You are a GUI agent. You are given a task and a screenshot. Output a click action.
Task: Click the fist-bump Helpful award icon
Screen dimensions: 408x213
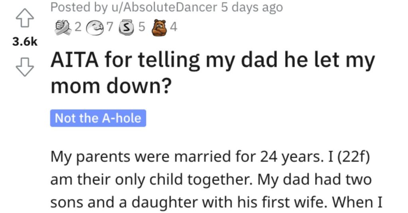coord(63,28)
